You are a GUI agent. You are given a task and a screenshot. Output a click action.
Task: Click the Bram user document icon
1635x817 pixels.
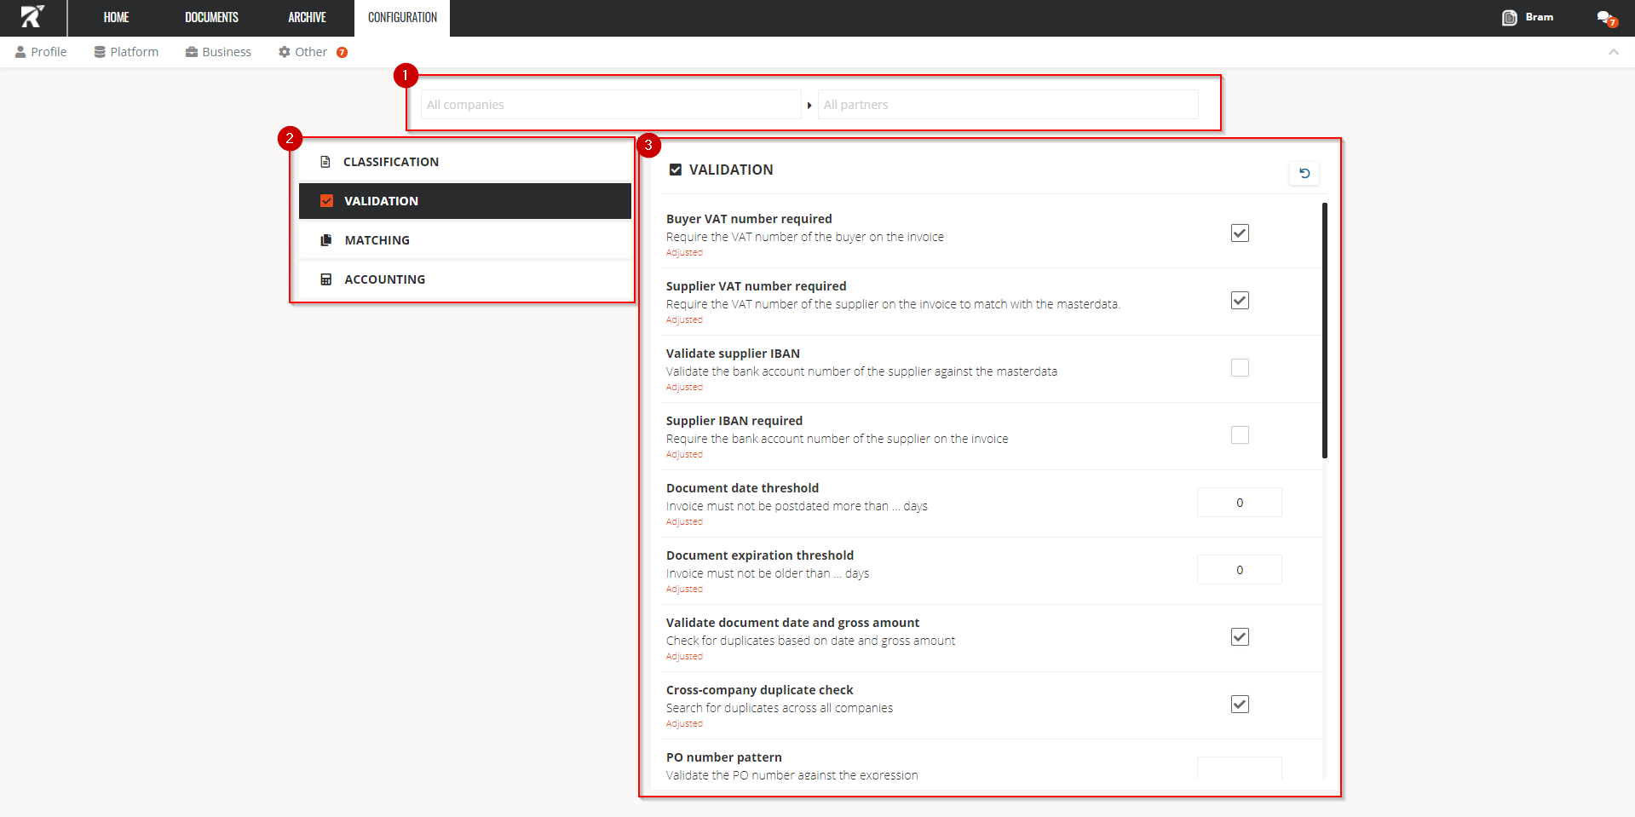coord(1509,18)
